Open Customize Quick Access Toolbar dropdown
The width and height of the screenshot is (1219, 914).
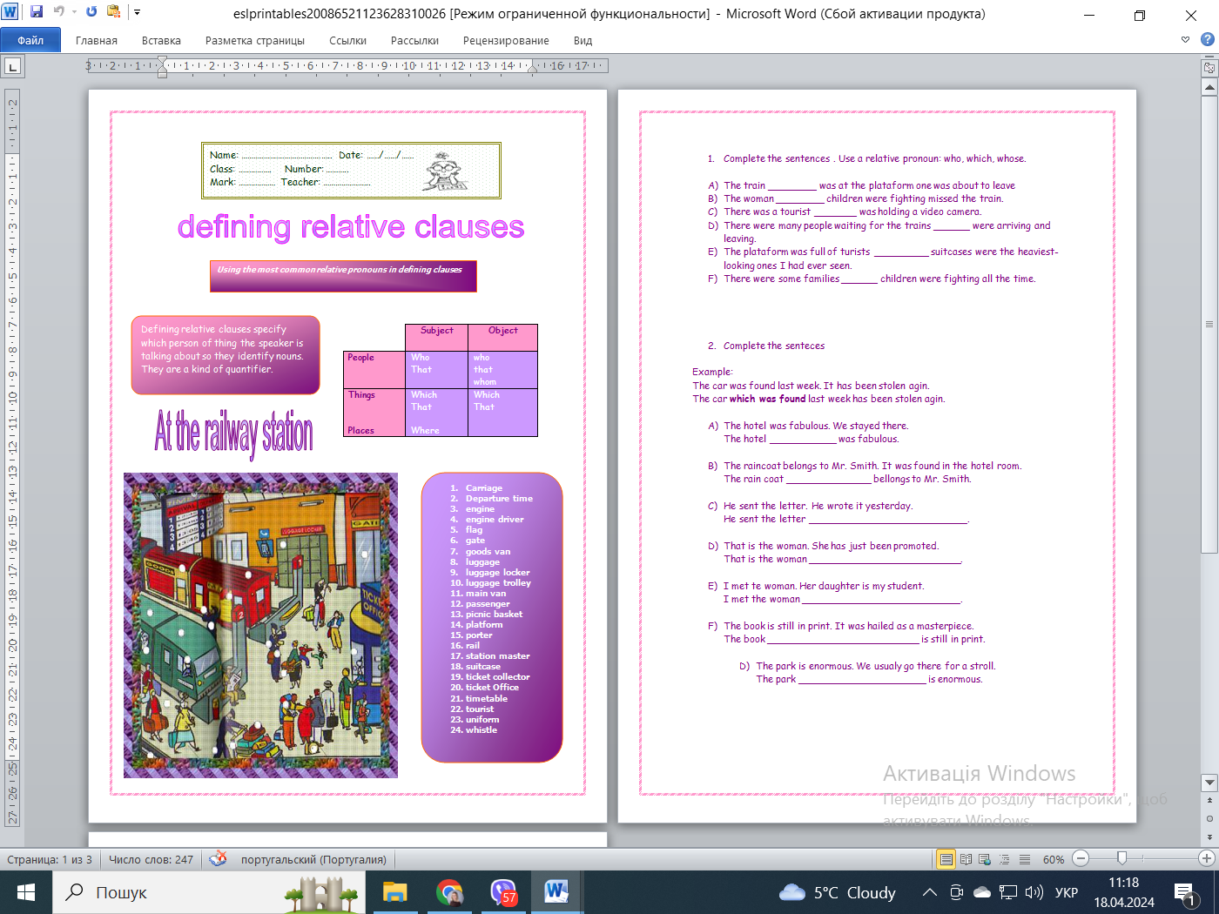click(137, 12)
